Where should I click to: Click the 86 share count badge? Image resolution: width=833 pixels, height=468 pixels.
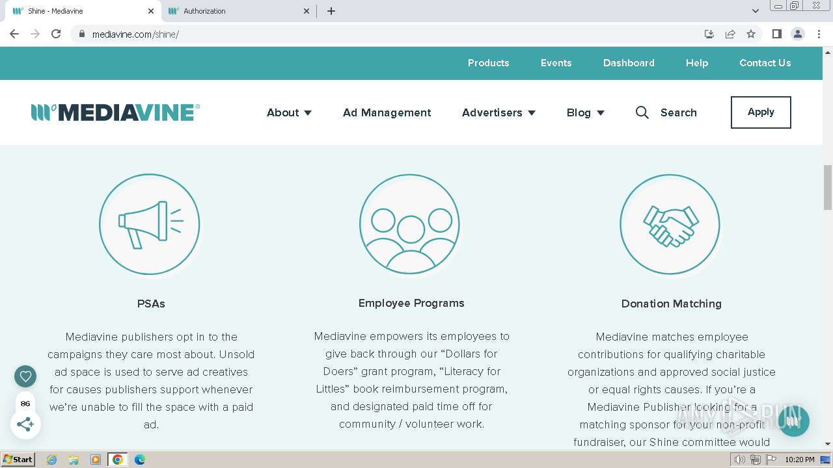pos(25,404)
